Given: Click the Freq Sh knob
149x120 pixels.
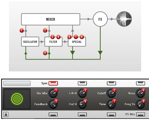Looking at the screenshot, I should click(x=141, y=104).
